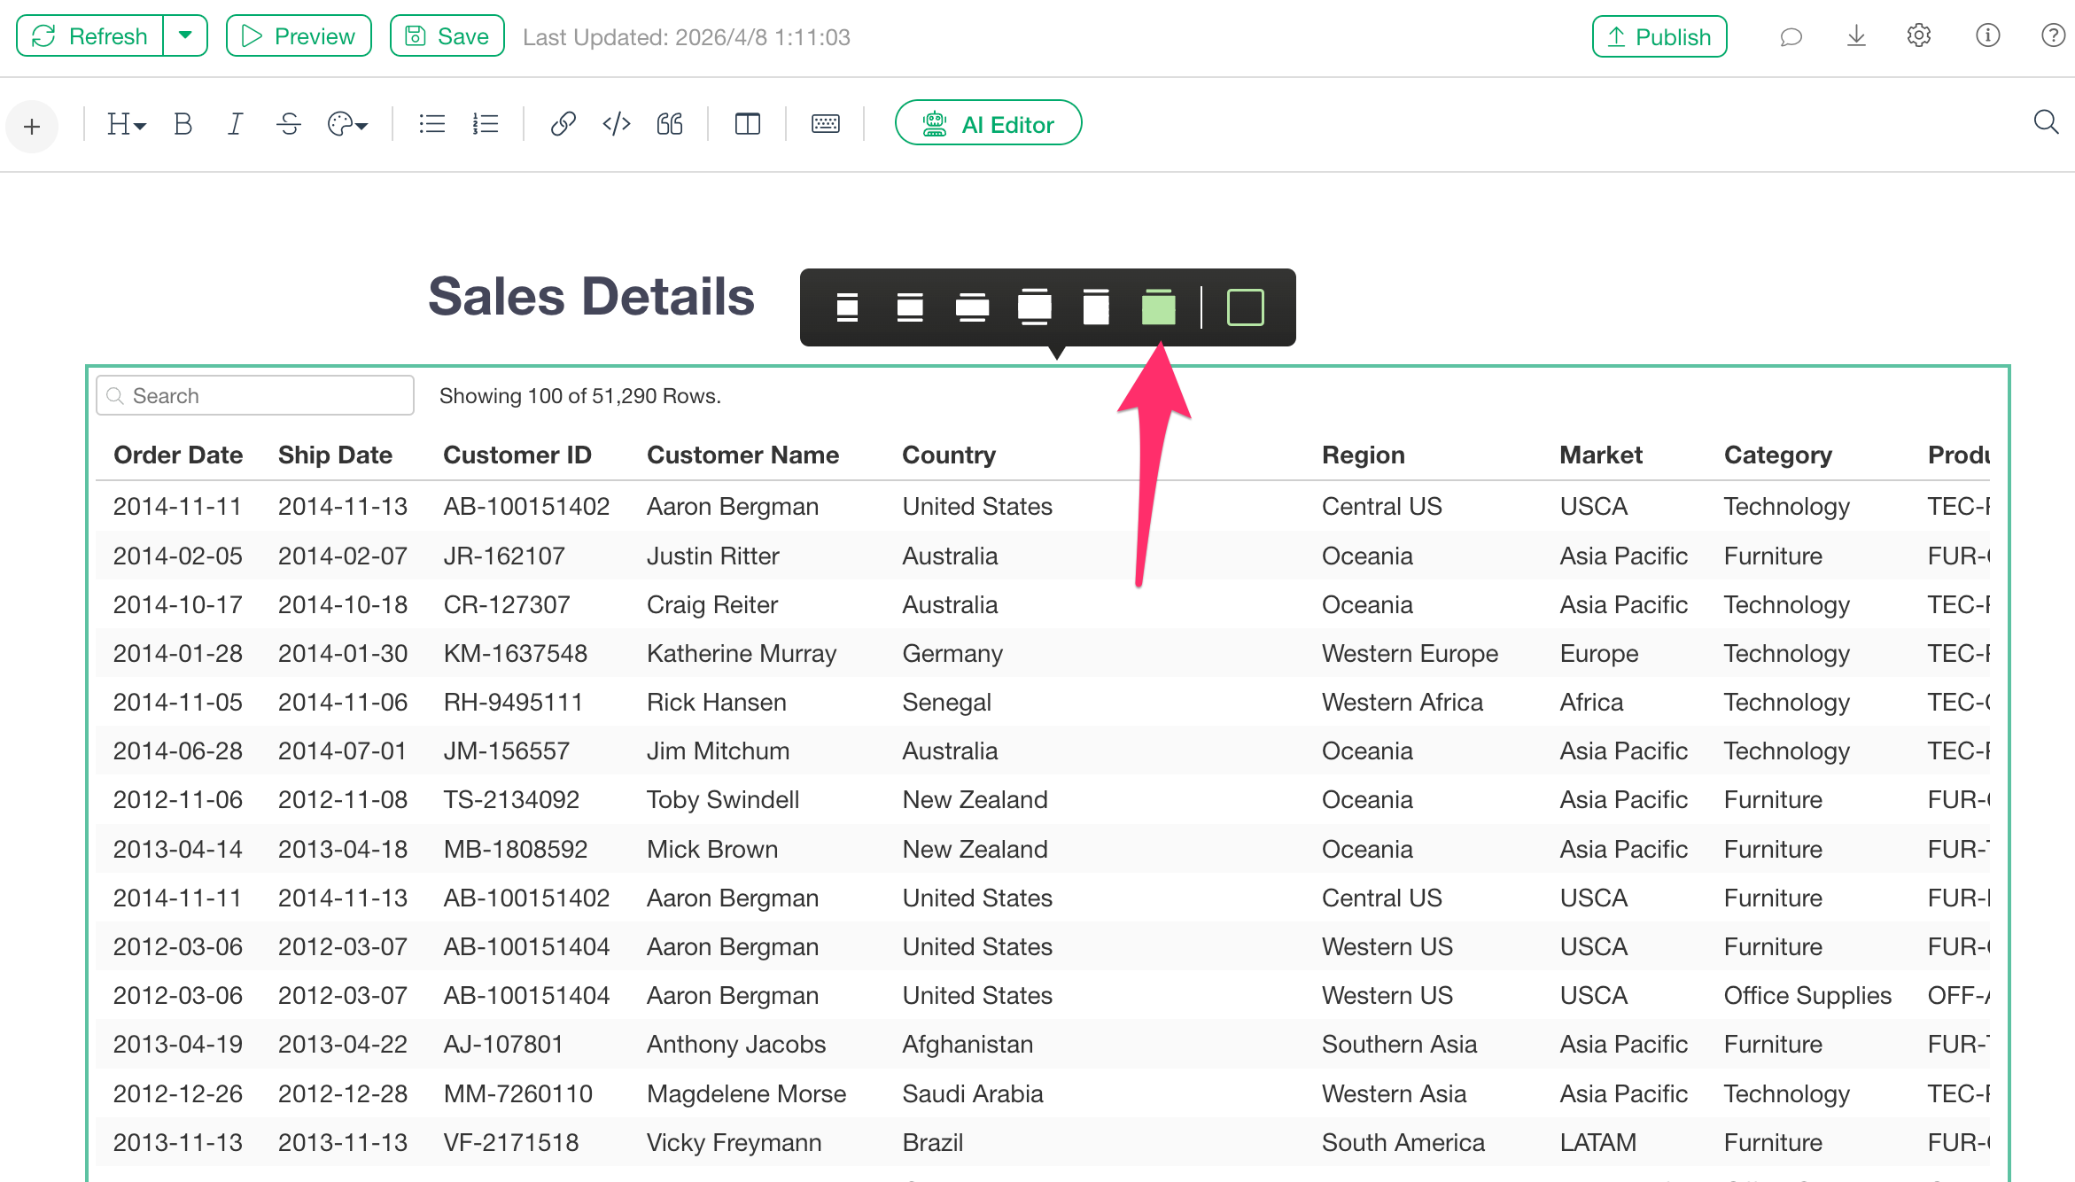Screen dimensions: 2075x1182
Task: Insert a code block
Action: tap(617, 124)
